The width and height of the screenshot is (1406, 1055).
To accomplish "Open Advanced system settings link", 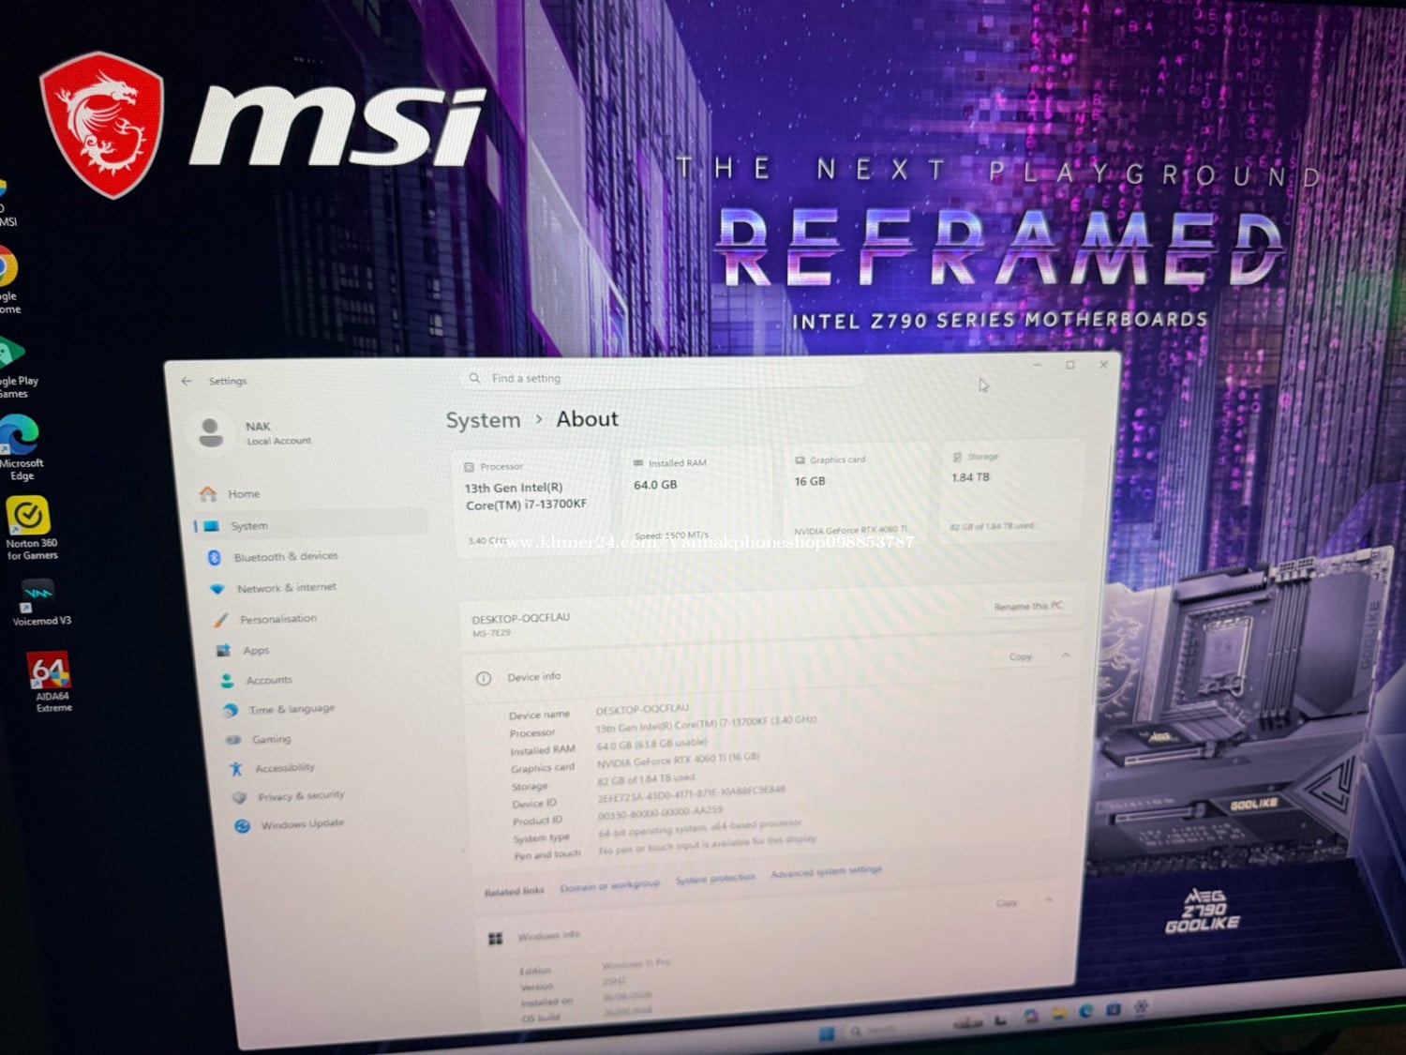I will pyautogui.click(x=826, y=871).
